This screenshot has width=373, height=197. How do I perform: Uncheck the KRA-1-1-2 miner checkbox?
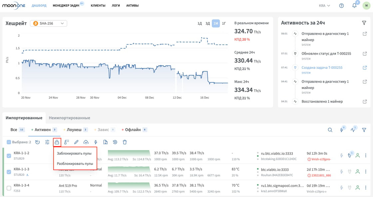point(9,156)
